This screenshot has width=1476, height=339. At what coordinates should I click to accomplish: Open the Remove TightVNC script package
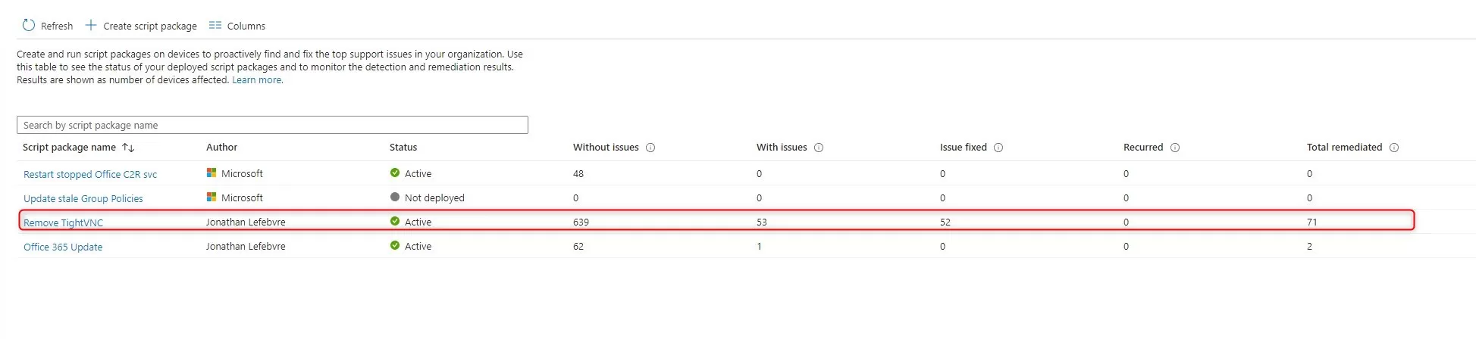pyautogui.click(x=63, y=222)
